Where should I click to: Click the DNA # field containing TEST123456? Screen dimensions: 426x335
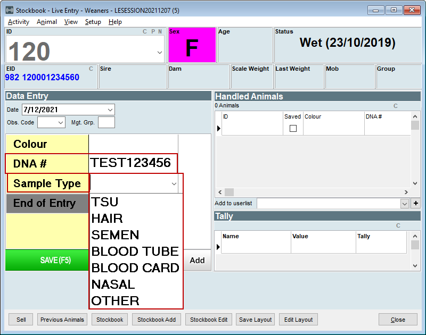[133, 163]
